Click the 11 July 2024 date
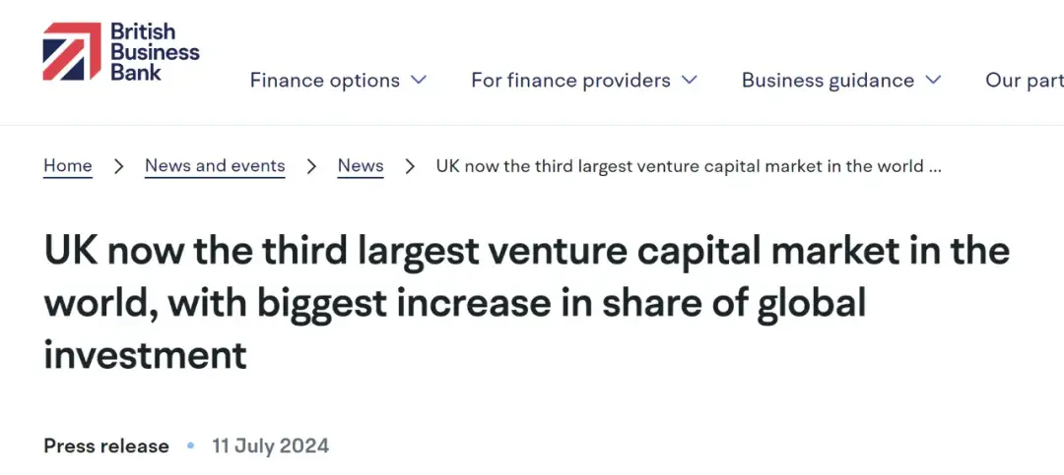1064x475 pixels. click(x=271, y=445)
